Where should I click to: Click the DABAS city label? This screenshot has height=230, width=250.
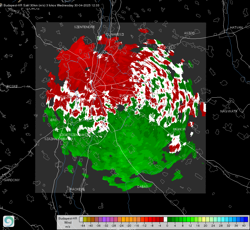pos(142,187)
